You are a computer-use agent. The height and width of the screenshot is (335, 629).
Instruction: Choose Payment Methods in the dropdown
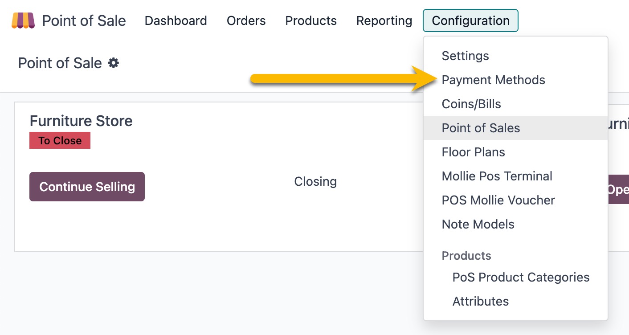click(493, 80)
